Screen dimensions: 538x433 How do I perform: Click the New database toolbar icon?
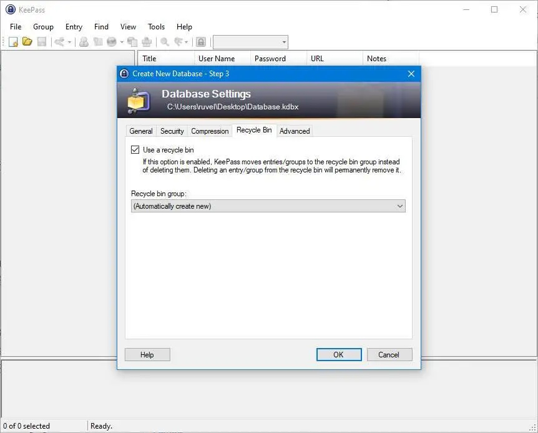tap(13, 42)
